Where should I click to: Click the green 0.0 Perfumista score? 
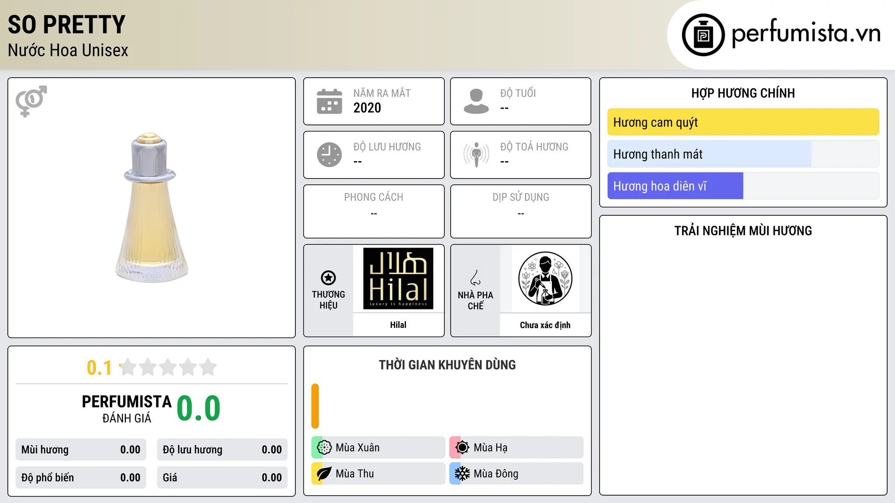pos(198,408)
